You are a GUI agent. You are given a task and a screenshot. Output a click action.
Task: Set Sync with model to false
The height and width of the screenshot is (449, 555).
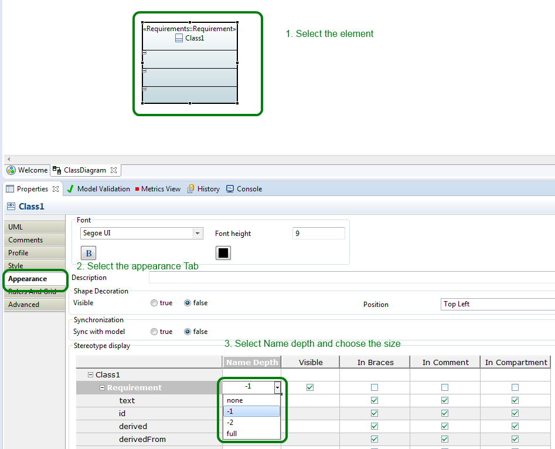[188, 332]
